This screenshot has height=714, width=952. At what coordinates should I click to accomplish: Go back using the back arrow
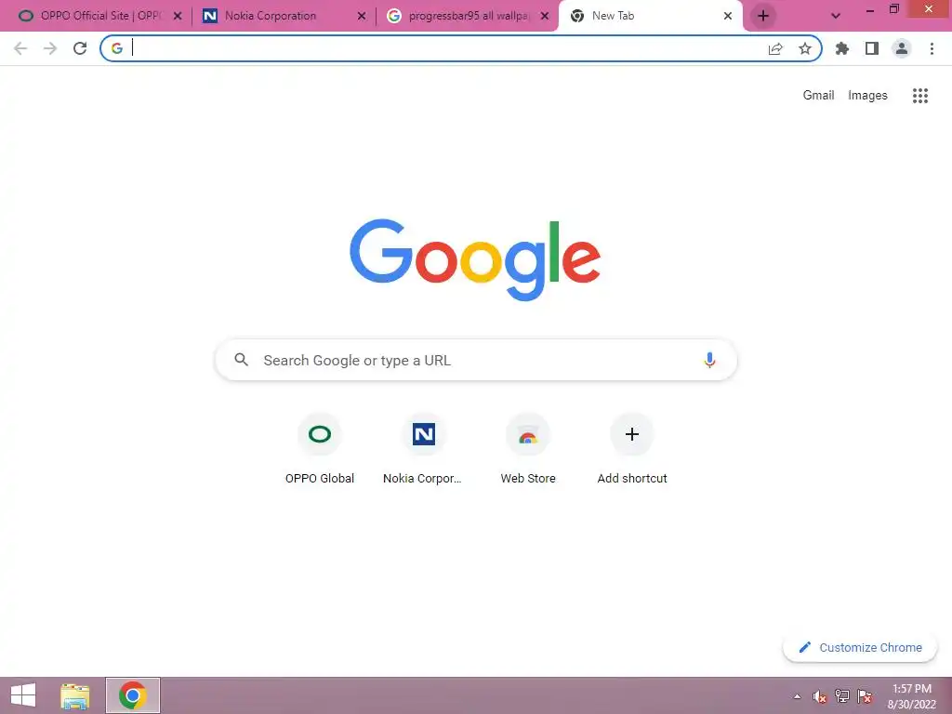[20, 48]
